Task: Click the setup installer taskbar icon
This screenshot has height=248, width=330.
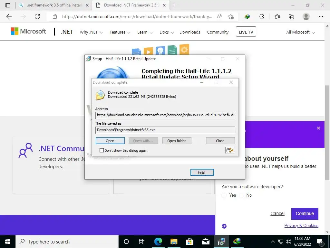Action: click(x=221, y=242)
